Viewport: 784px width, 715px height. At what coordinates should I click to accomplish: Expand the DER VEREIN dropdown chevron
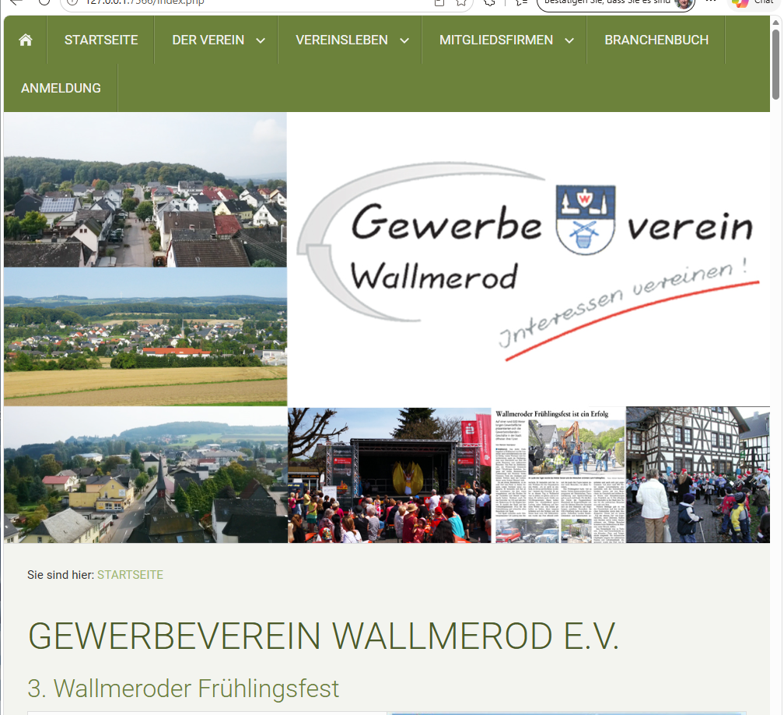(261, 40)
